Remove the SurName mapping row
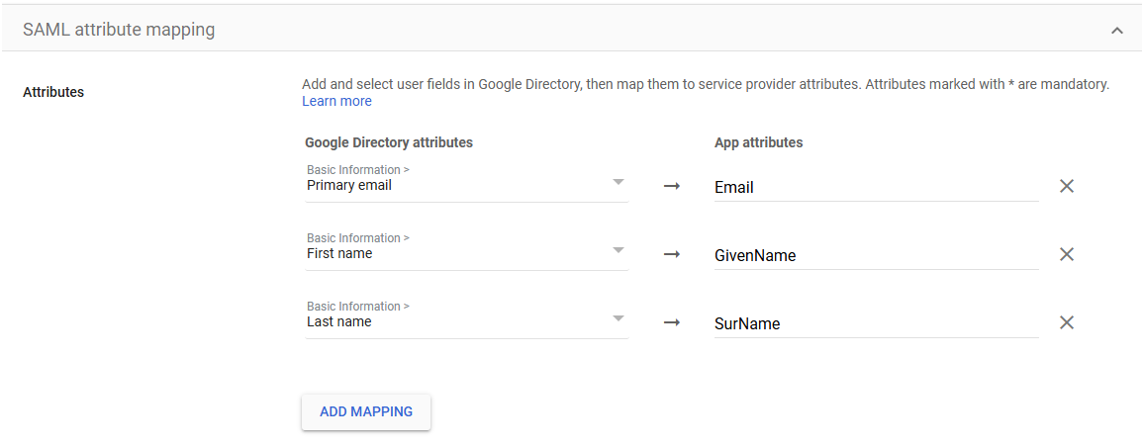Screen dimensions: 1144x448 tap(1066, 322)
